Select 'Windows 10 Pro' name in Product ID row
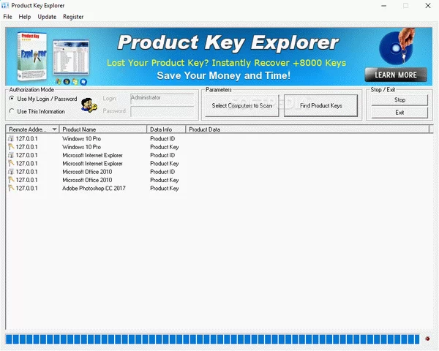Screen dimensions: 439x351 (x=81, y=139)
